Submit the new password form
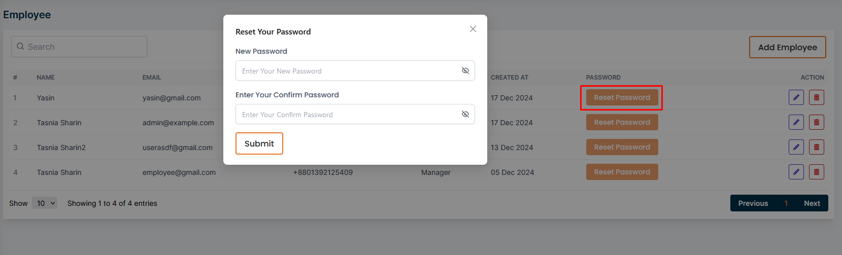This screenshot has width=842, height=255. pos(259,143)
